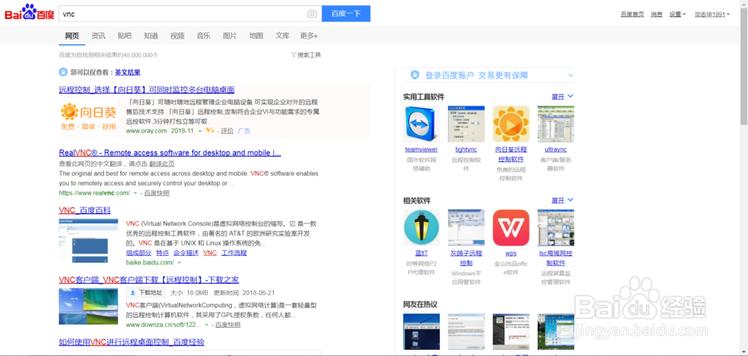Open the user account name dropdown
748x356 pixels.
tap(712, 14)
